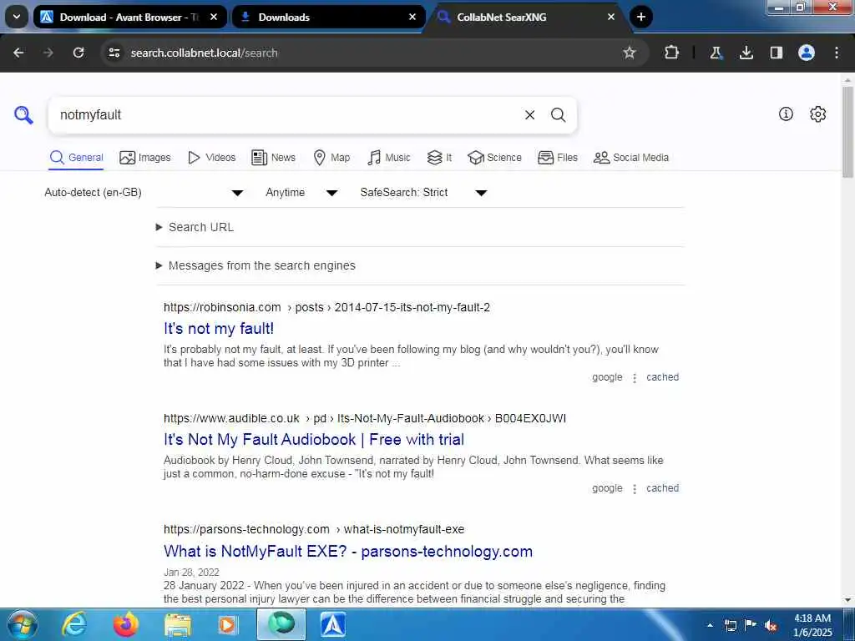855x641 pixels.
Task: Reload the page
Action: (78, 53)
